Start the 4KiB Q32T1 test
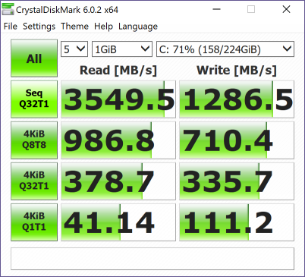The image size is (305, 277). pyautogui.click(x=34, y=181)
